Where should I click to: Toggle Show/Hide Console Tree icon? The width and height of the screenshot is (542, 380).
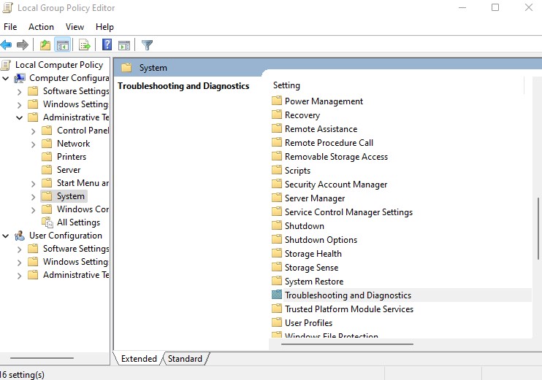click(62, 45)
